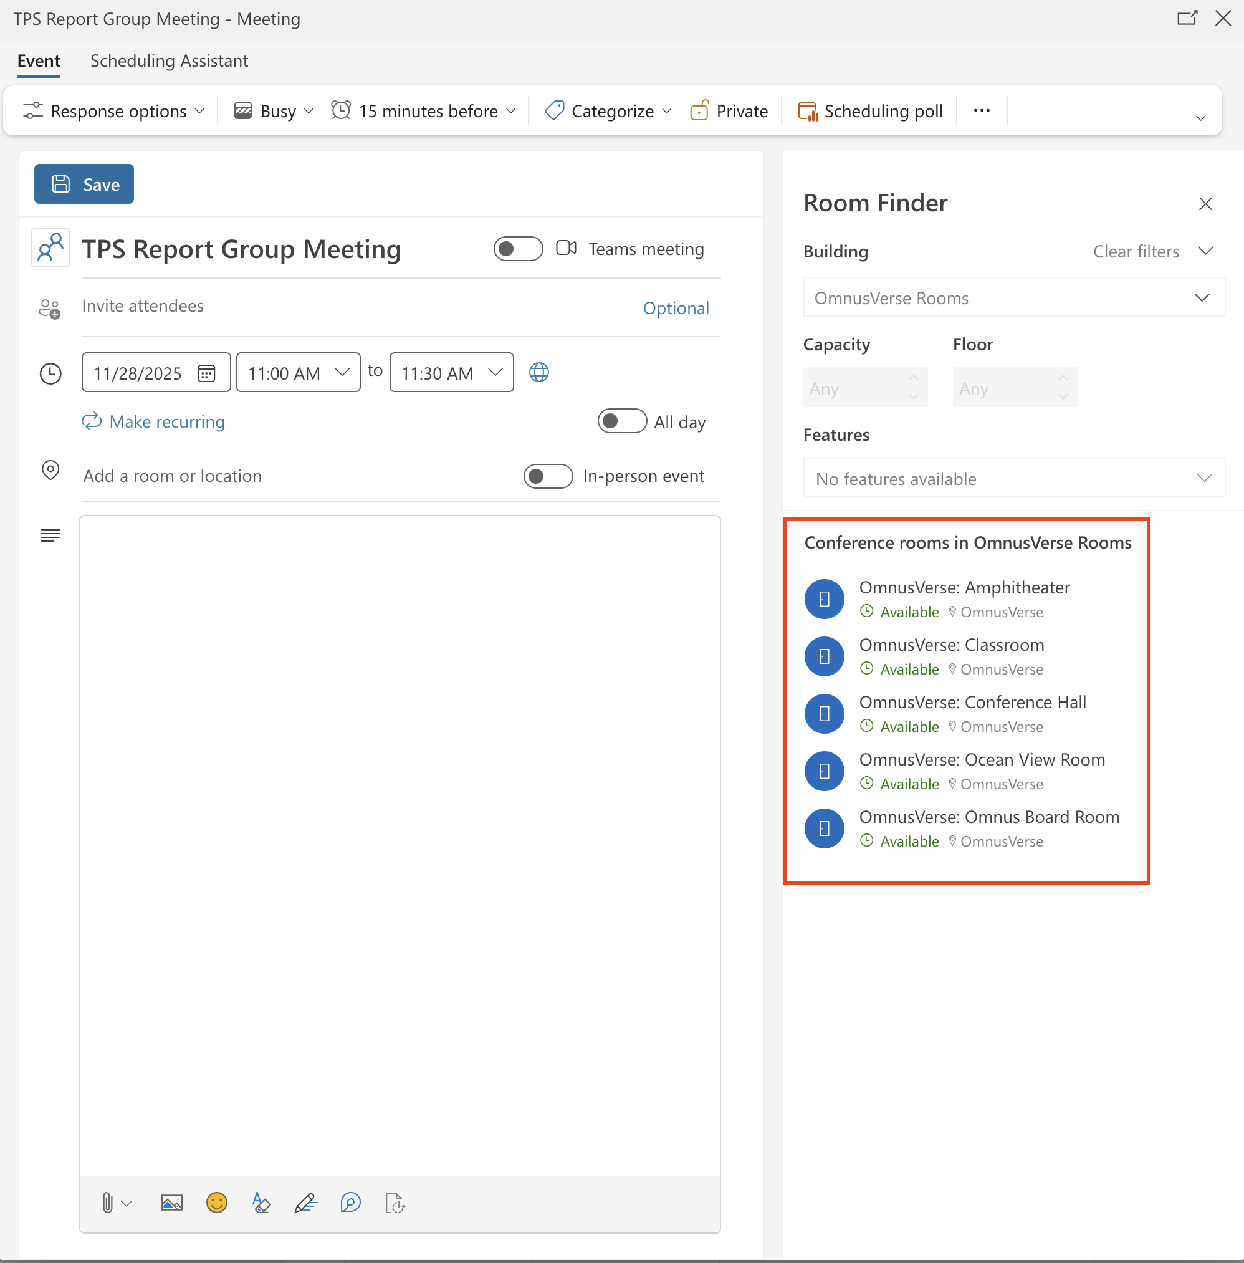Click the attach file paperclip icon
Screen dimensions: 1244x1263
tap(108, 1203)
